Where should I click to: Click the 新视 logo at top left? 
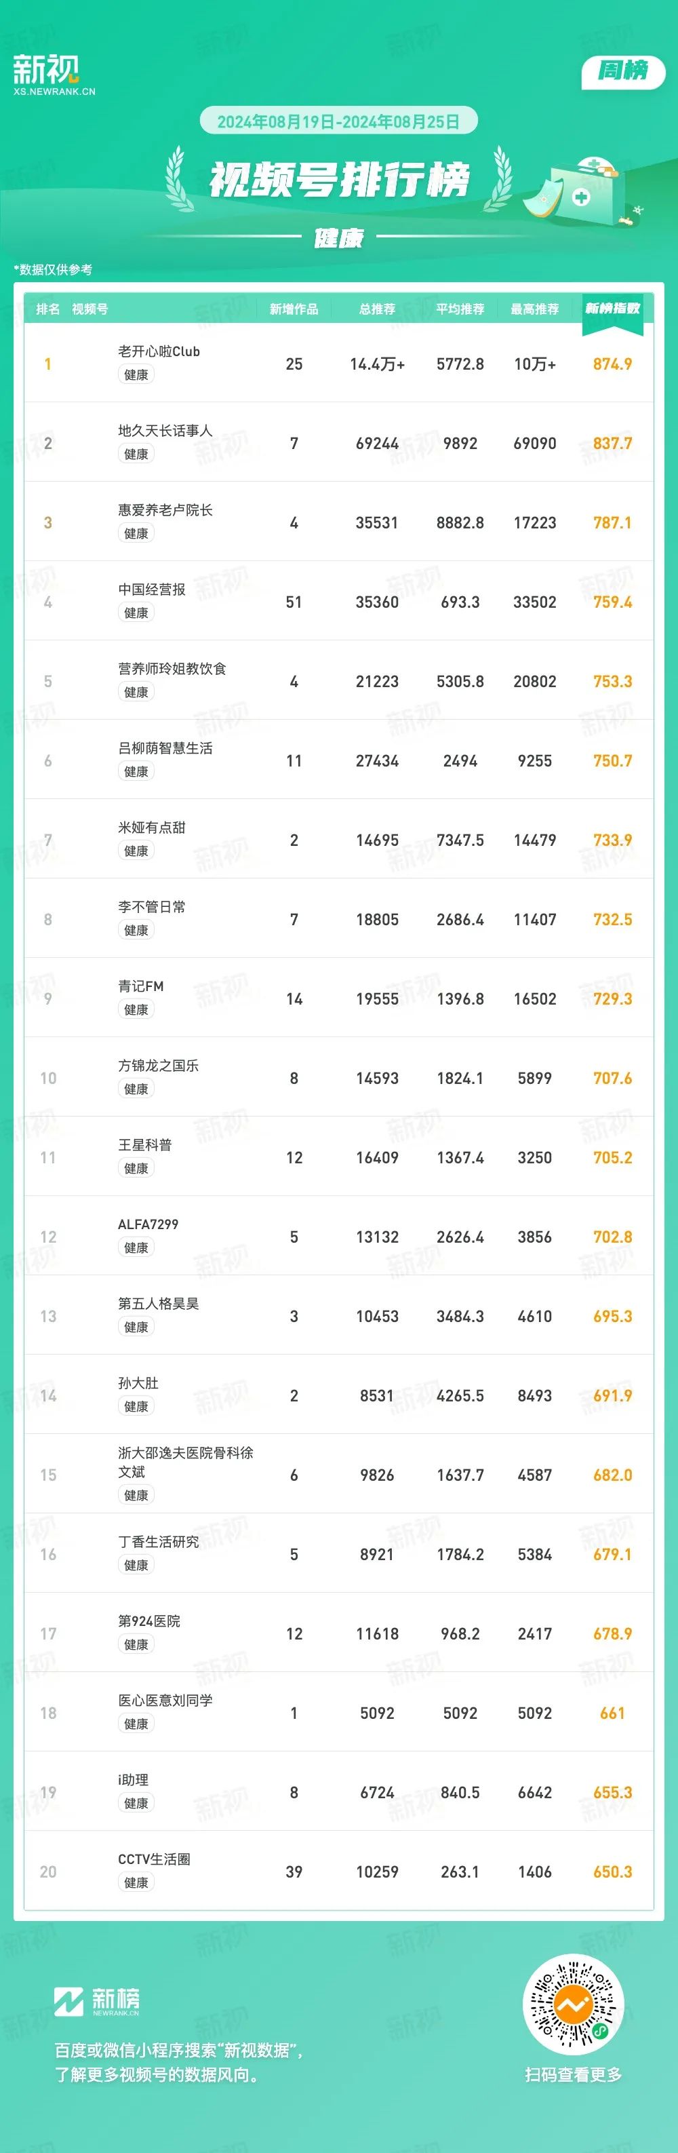coord(54,75)
